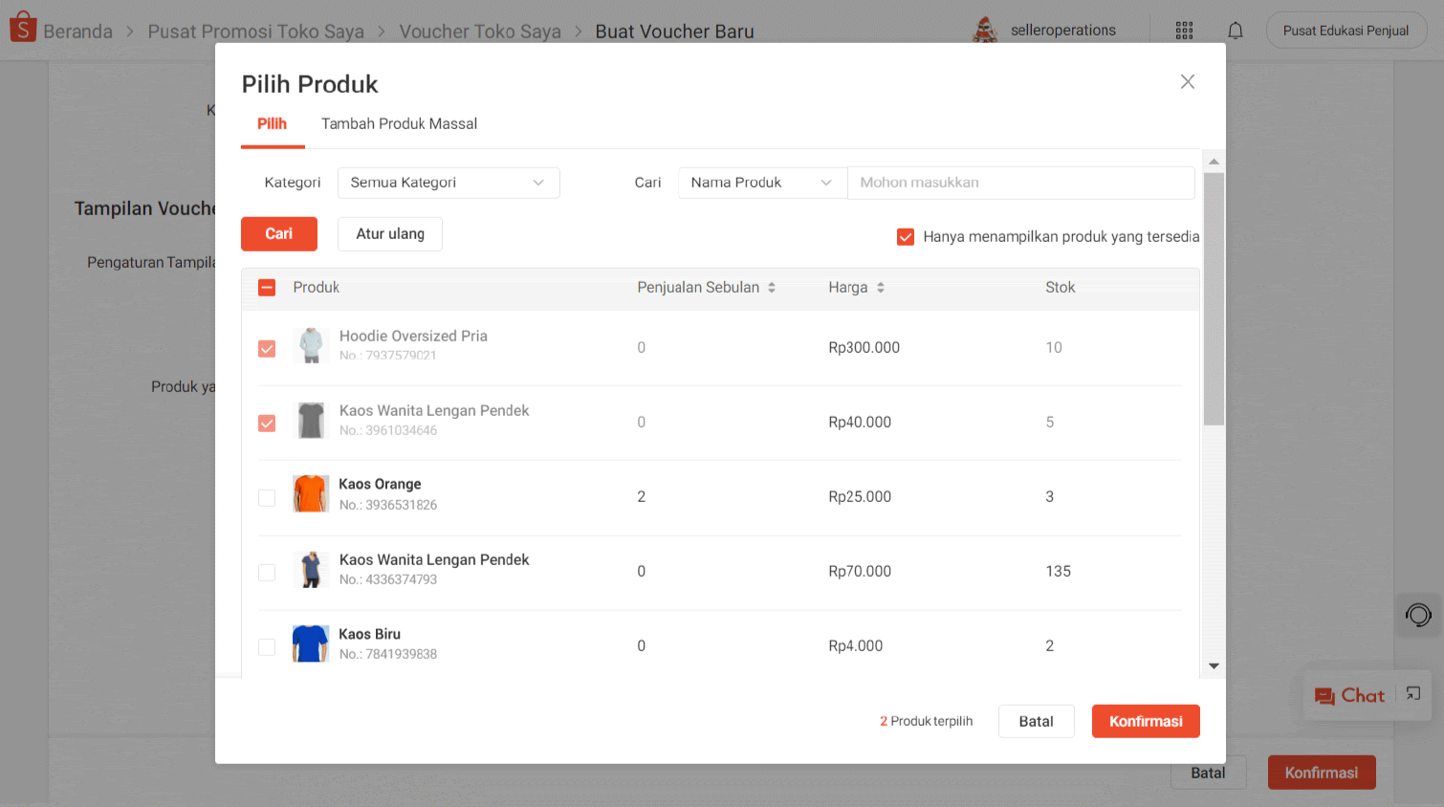Select the Pilih tab

[272, 124]
